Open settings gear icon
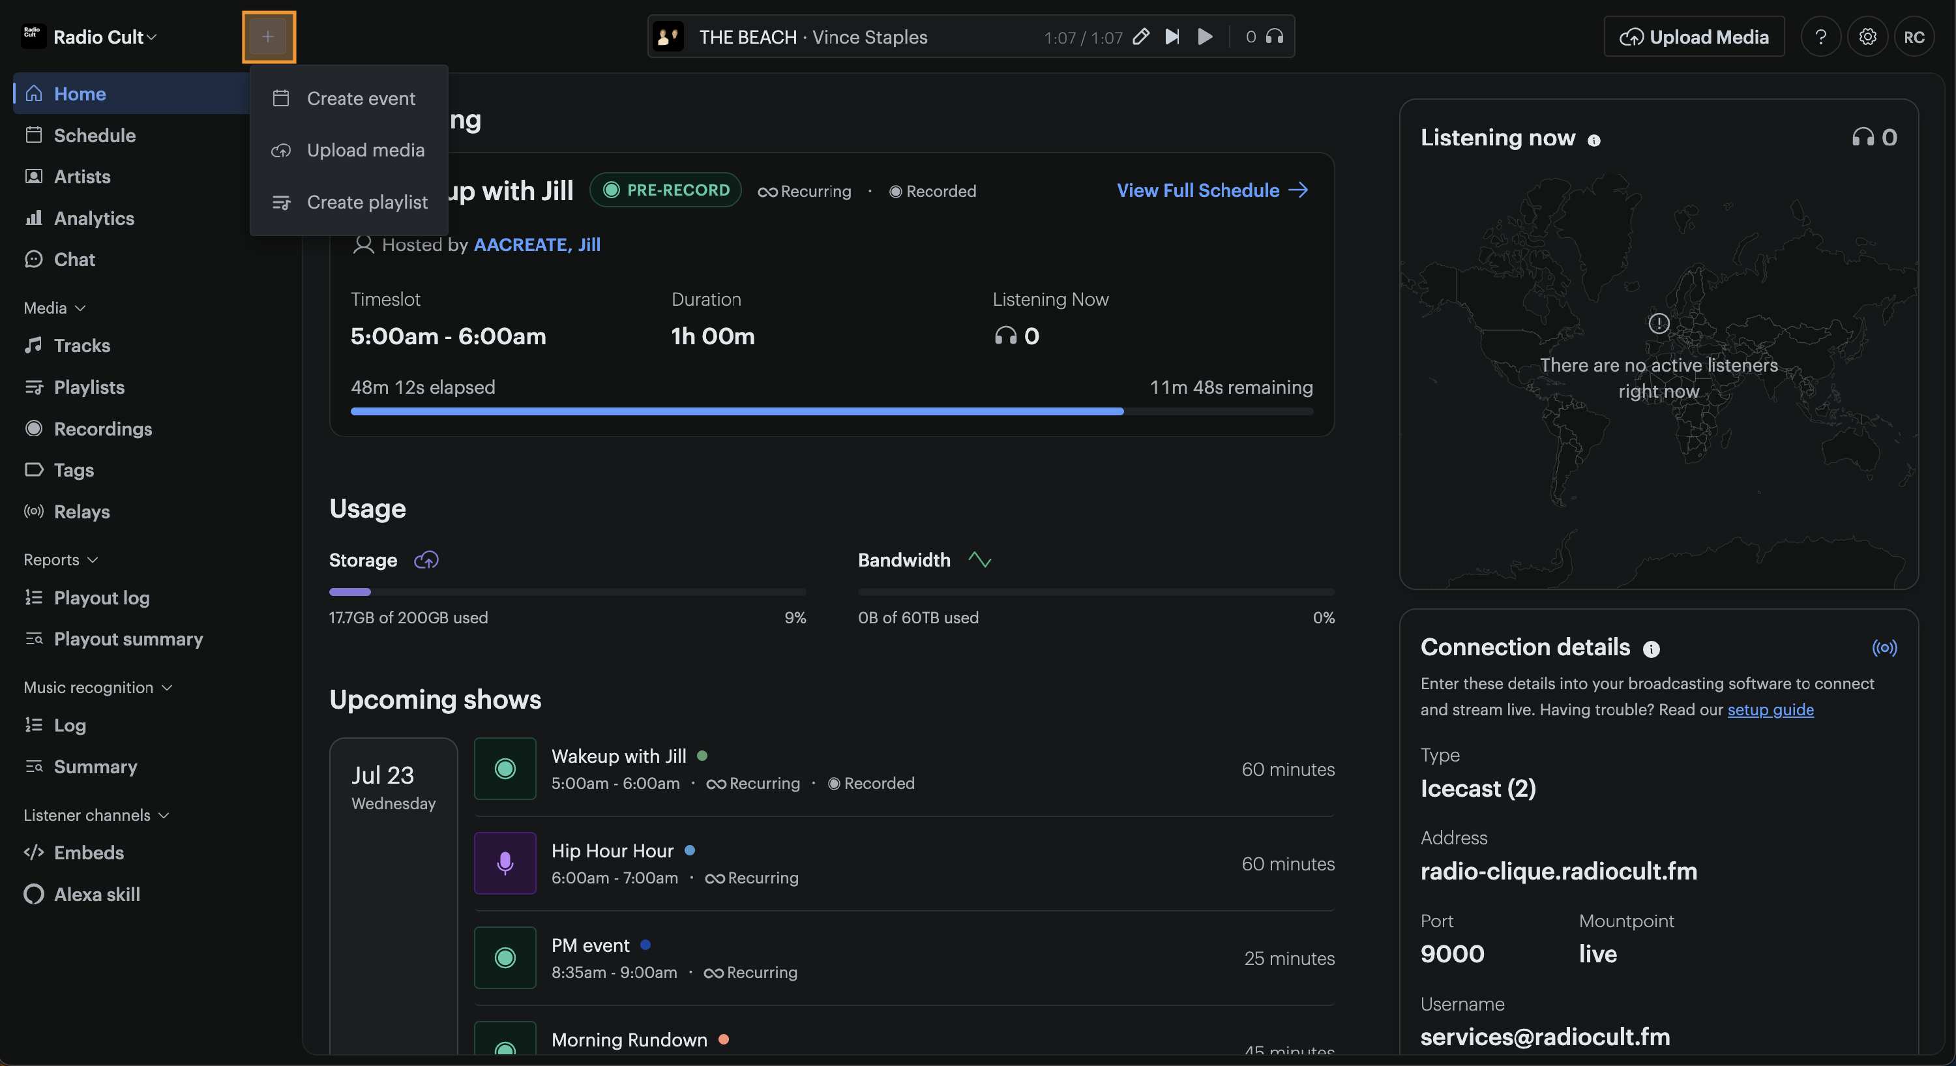1956x1066 pixels. tap(1867, 37)
